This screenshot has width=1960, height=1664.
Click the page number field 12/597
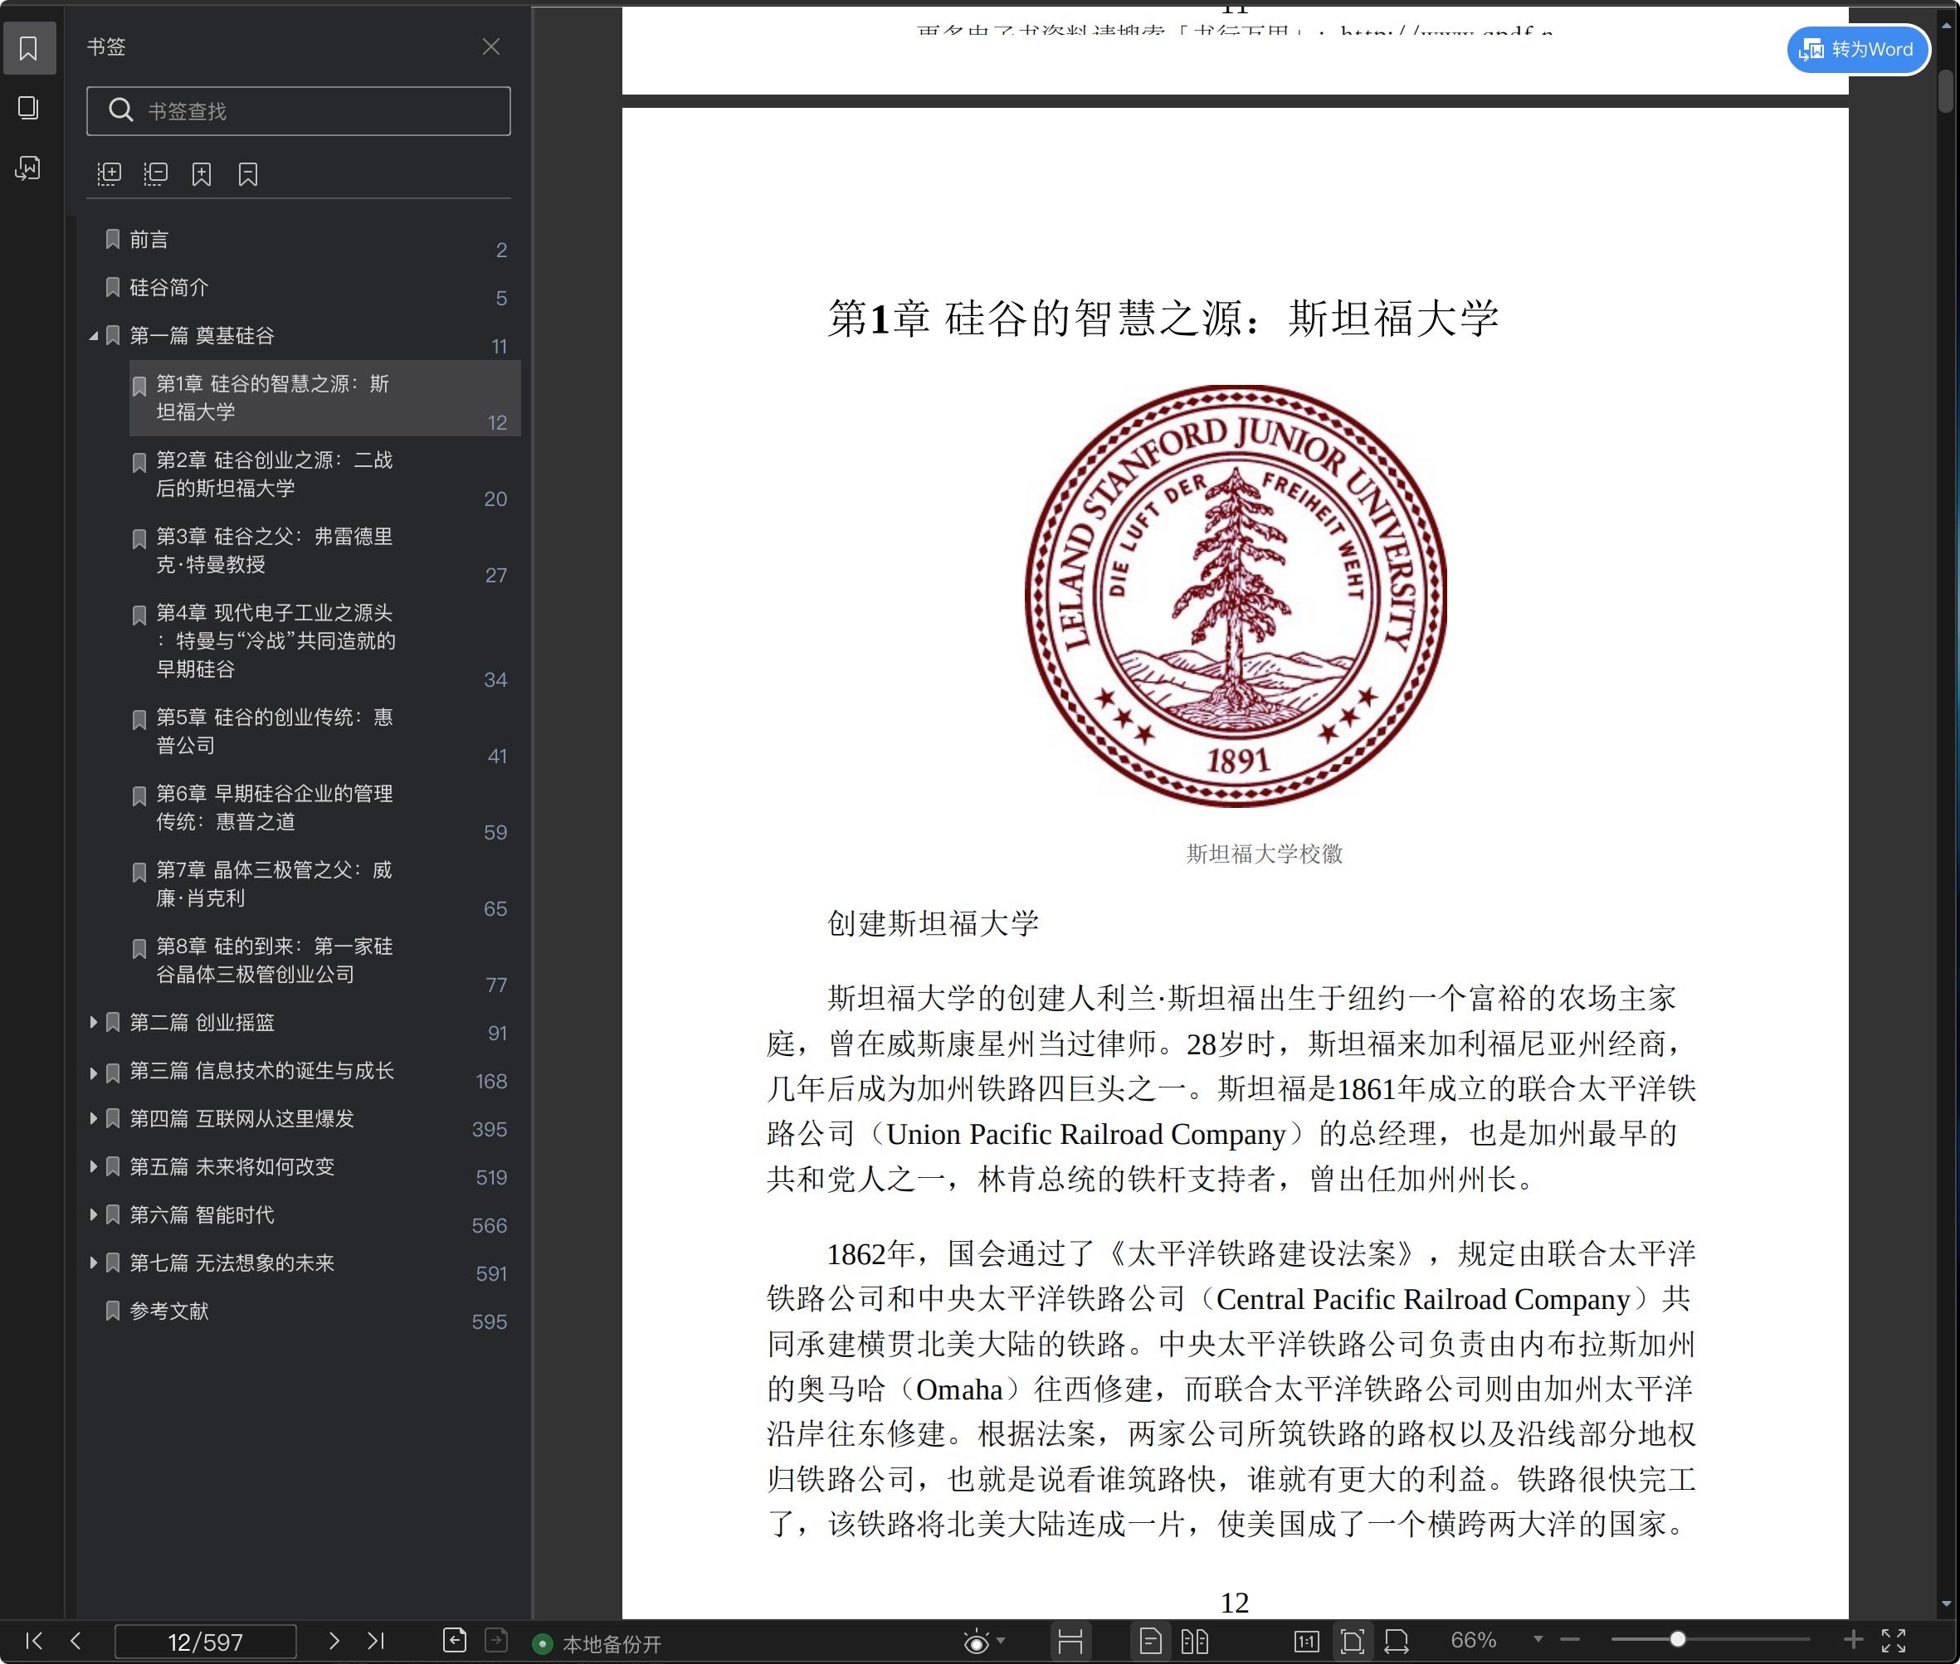206,1642
